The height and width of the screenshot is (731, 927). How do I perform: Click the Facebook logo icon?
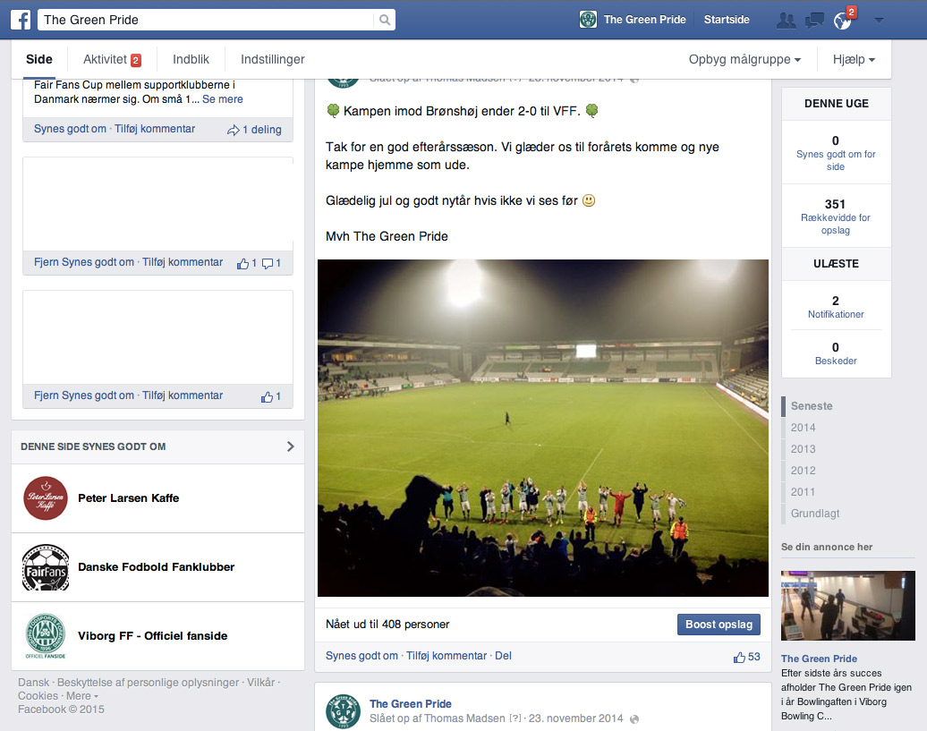(x=21, y=20)
